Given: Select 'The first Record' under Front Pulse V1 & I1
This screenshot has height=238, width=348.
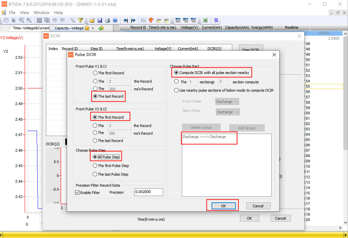Looking at the screenshot, I should (x=95, y=73).
